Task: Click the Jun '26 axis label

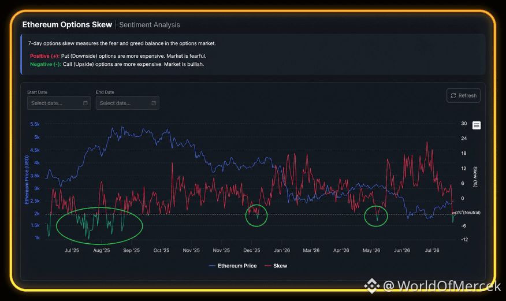Action: [402, 250]
